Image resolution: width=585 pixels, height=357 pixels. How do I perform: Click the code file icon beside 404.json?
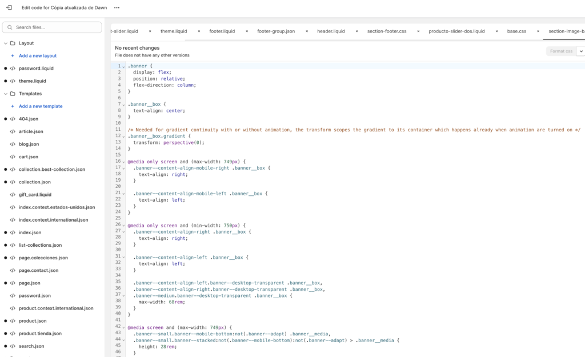pos(13,119)
